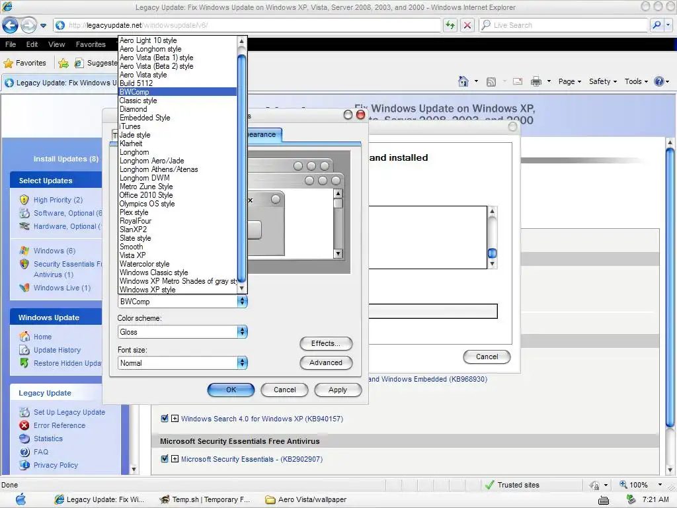Open the BWComp style dropdown
Viewport: 677px width, 508px height.
pos(182,302)
